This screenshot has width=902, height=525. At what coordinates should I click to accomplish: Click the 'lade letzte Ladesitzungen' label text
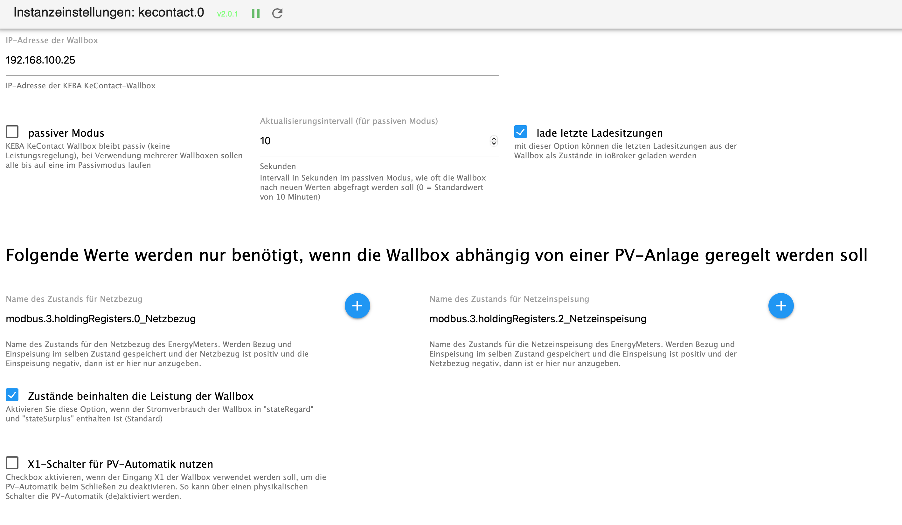point(600,133)
